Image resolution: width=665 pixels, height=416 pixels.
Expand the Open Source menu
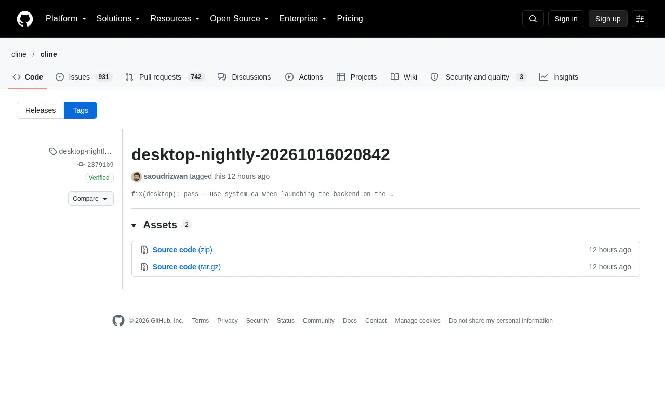click(240, 19)
